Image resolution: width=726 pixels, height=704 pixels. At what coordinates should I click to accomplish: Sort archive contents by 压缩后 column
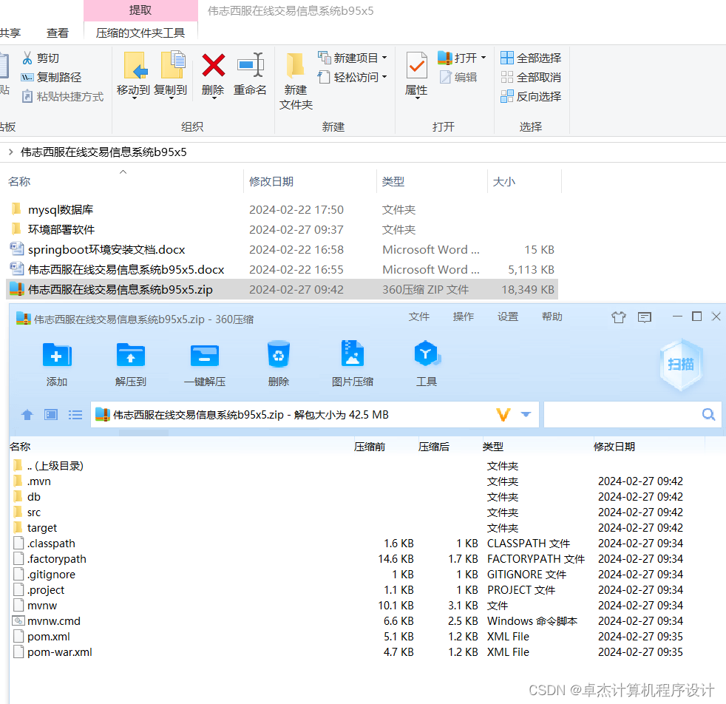point(434,447)
